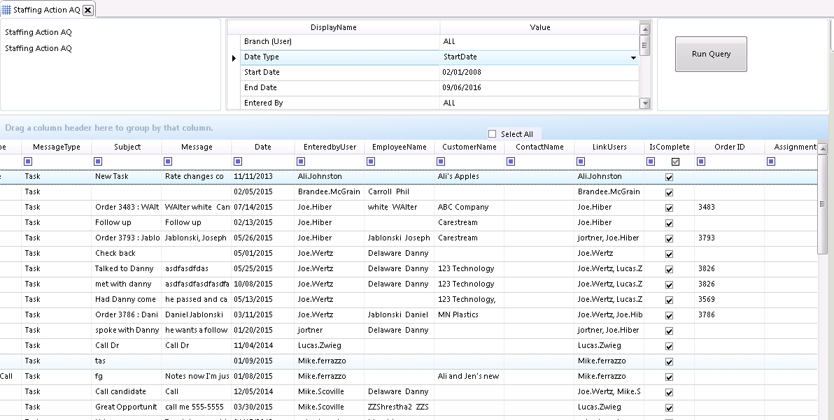The image size is (834, 420).
Task: Uncheck IsComplete for the New Task row
Action: pos(669,178)
